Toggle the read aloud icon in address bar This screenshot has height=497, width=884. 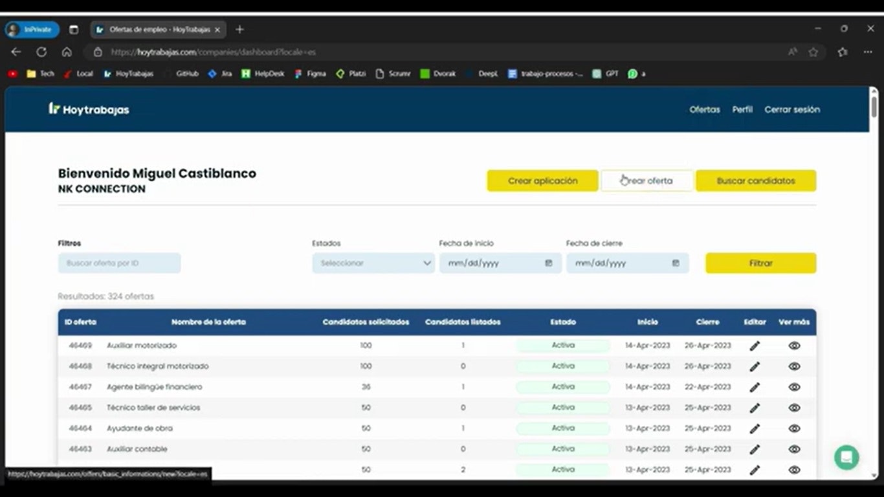793,52
